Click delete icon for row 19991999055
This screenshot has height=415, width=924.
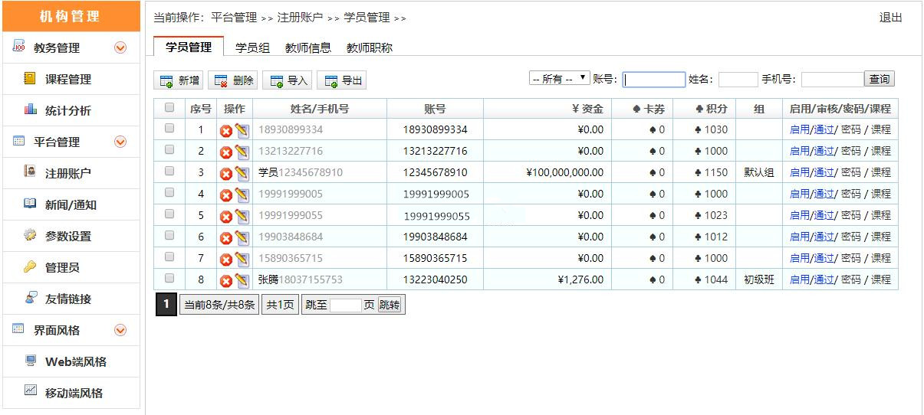[x=226, y=216]
